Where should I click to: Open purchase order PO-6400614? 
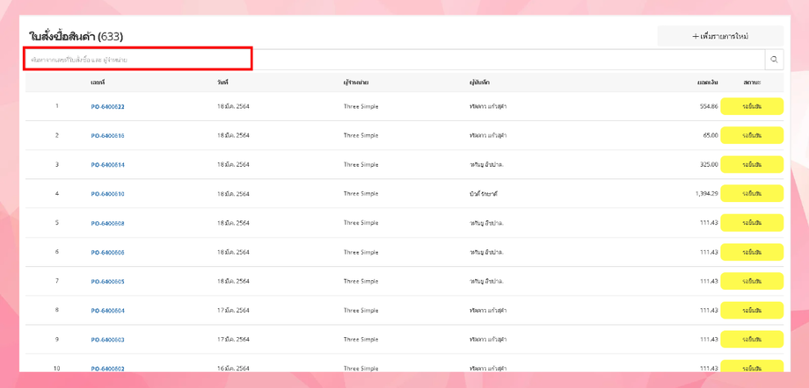pos(107,165)
